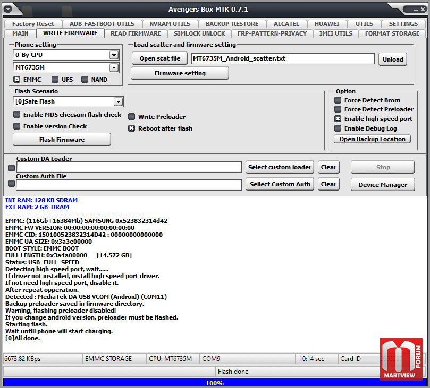The height and width of the screenshot is (388, 430).
Task: Click the 'EMMC STORAGE' status entry
Action: [108, 359]
